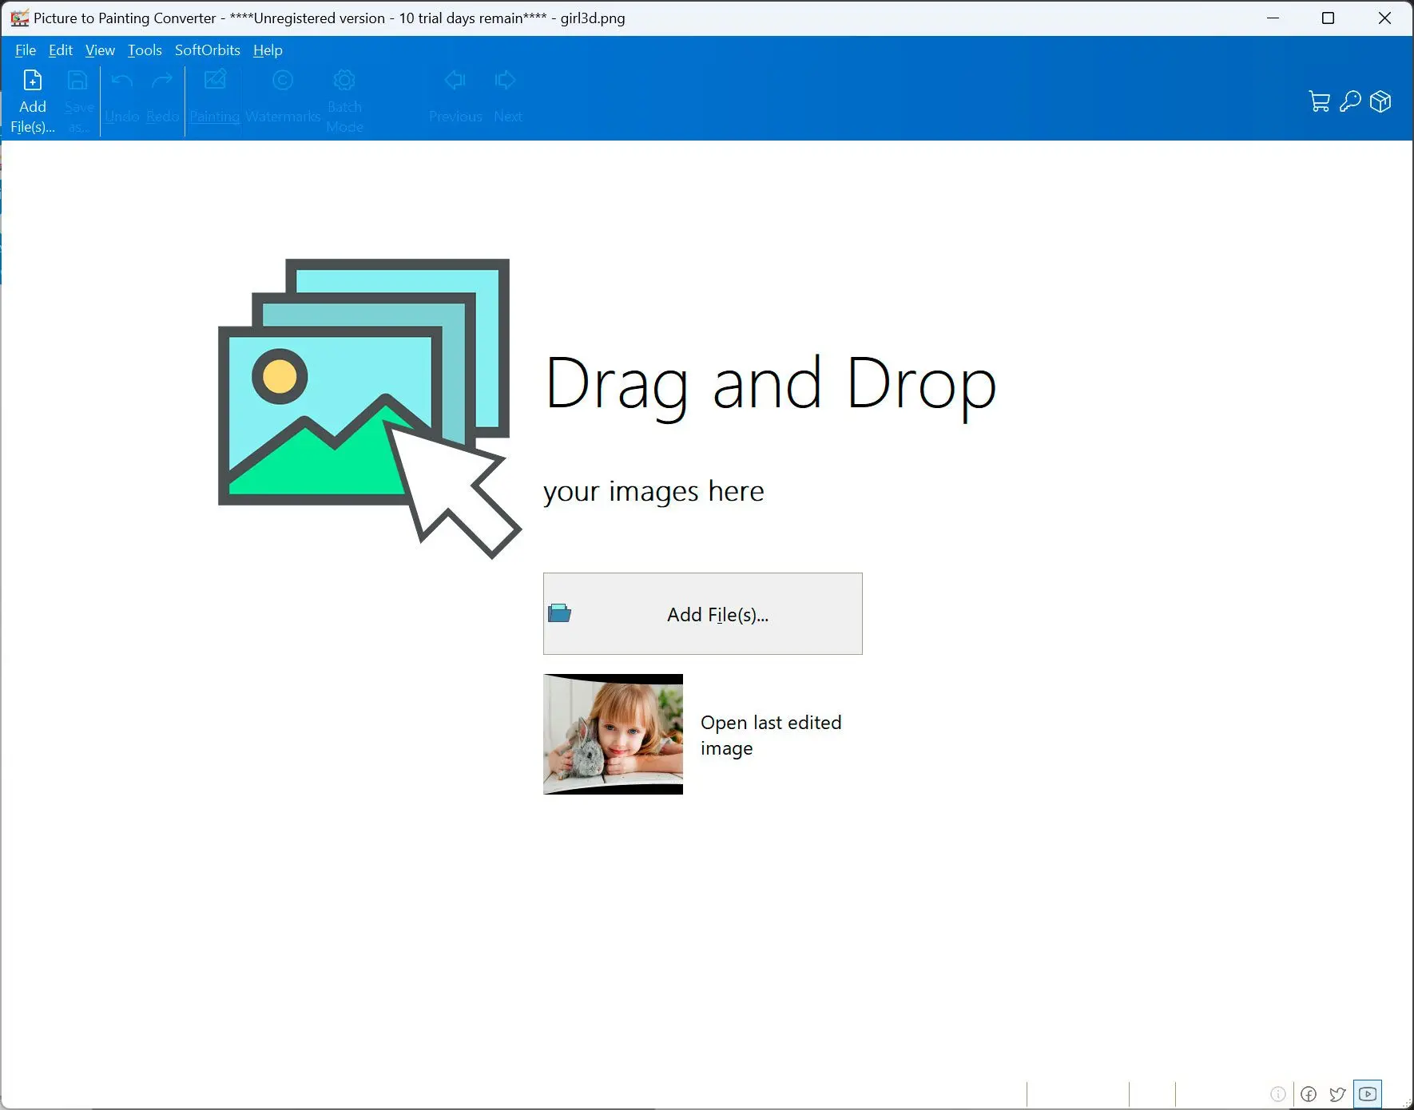Viewport: 1414px width, 1110px height.
Task: Open the Facebook icon in status bar
Action: click(1309, 1094)
